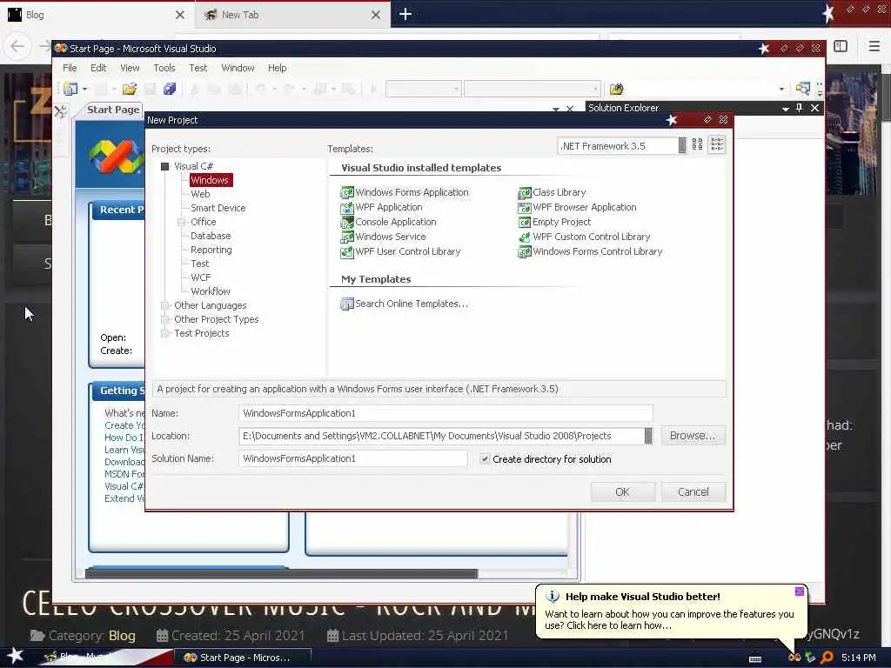Click the Save toolbar icon
Viewport: 891px width, 668px height.
click(150, 89)
